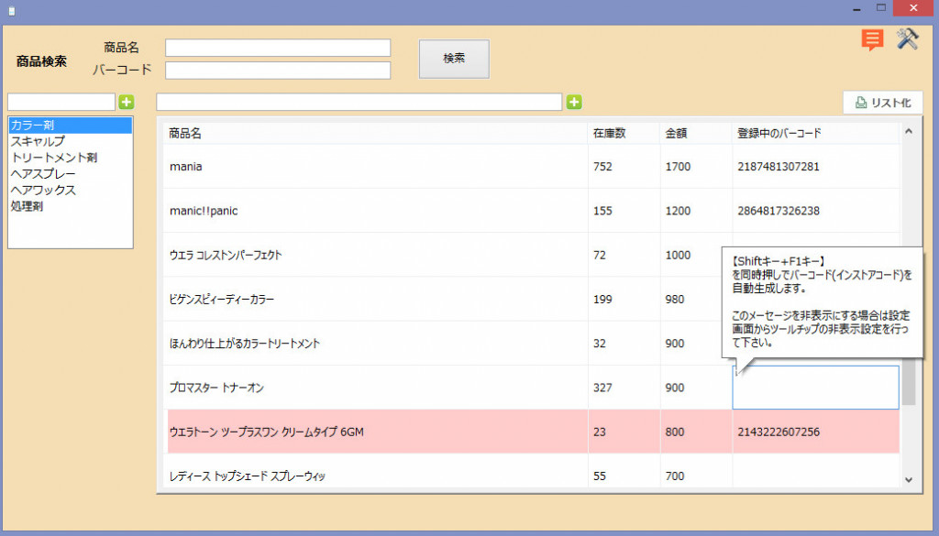Image resolution: width=939 pixels, height=536 pixels.
Task: Click price 1700
Action: pos(678,167)
